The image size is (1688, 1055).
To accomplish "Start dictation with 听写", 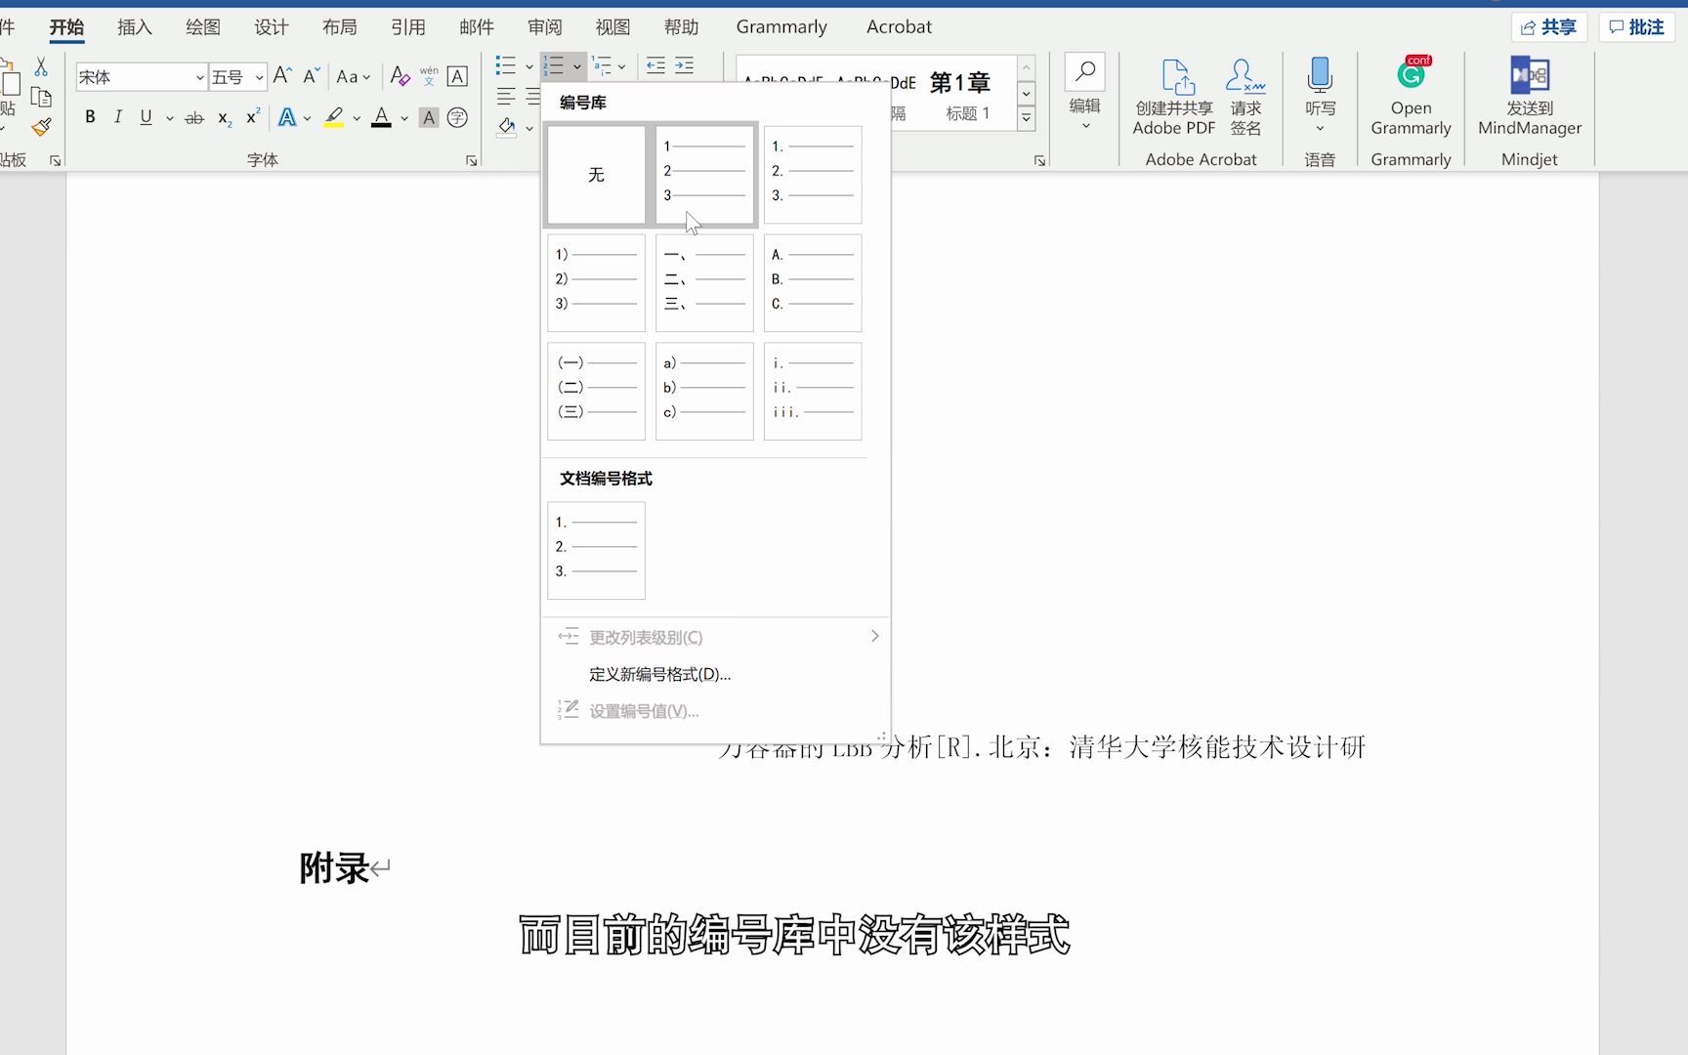I will click(1320, 95).
